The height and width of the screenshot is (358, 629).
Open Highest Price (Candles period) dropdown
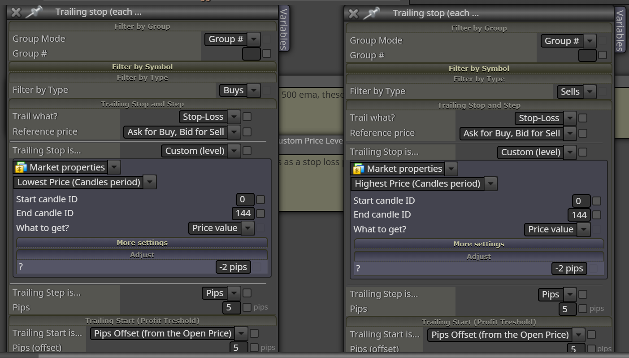tap(424, 184)
